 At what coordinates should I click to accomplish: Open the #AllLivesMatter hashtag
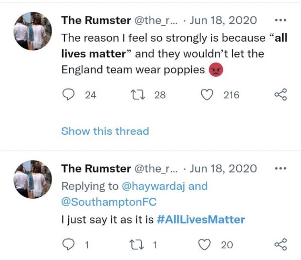[x=201, y=219]
